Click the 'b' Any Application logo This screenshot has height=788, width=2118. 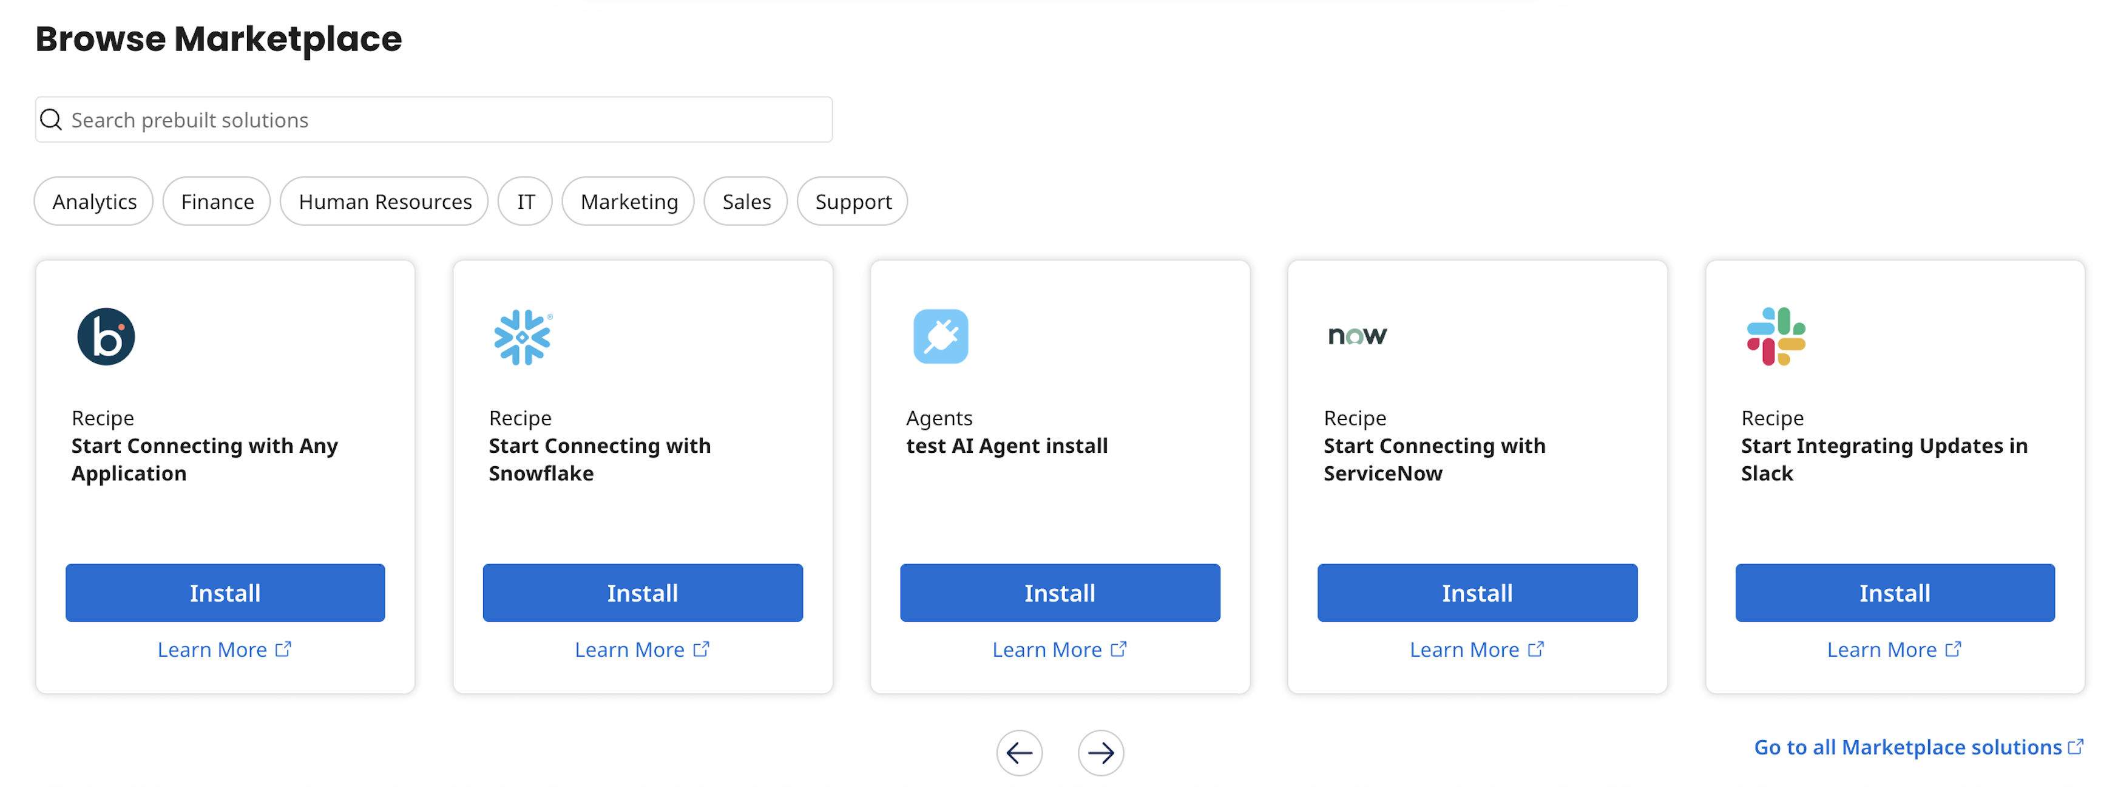pyautogui.click(x=106, y=336)
